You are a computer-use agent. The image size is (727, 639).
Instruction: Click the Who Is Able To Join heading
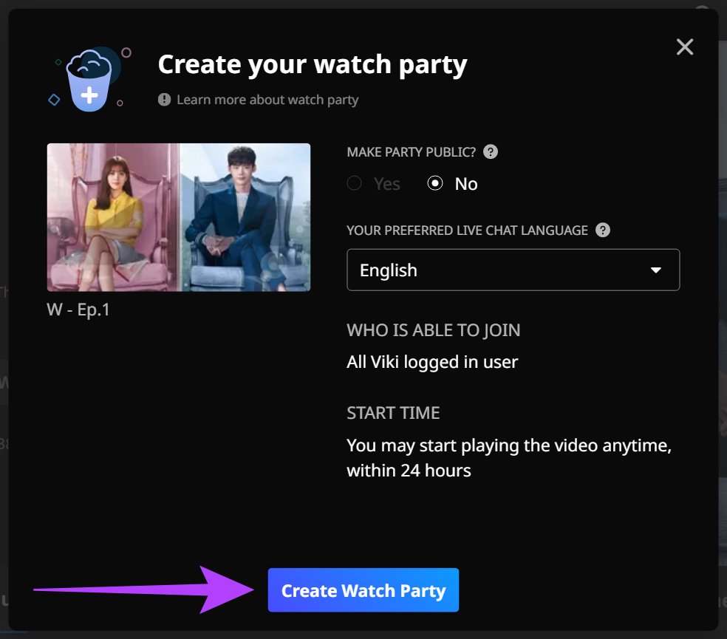(x=433, y=330)
